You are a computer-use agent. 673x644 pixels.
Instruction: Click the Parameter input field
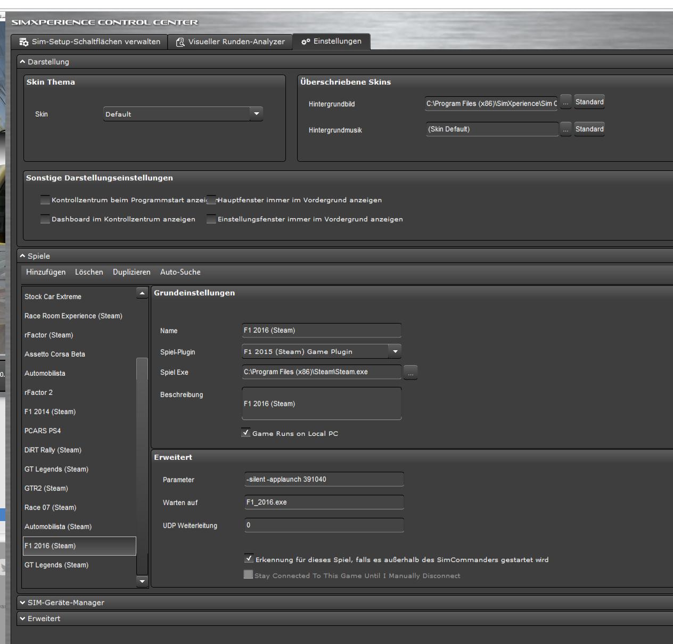pyautogui.click(x=324, y=480)
